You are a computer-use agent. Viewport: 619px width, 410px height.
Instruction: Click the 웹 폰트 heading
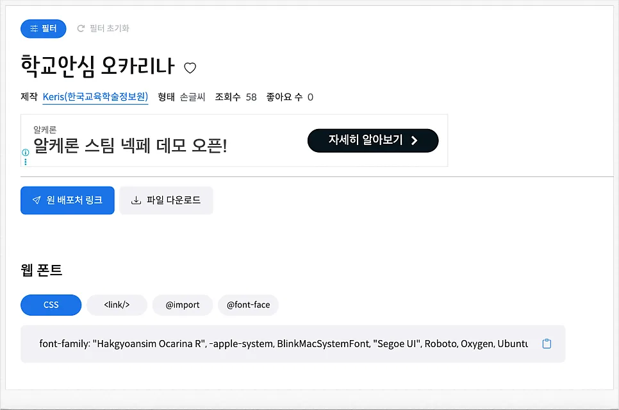(x=42, y=270)
